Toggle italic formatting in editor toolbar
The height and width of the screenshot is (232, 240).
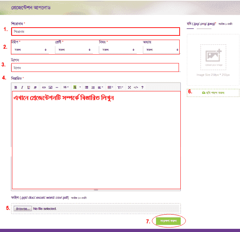point(22,87)
